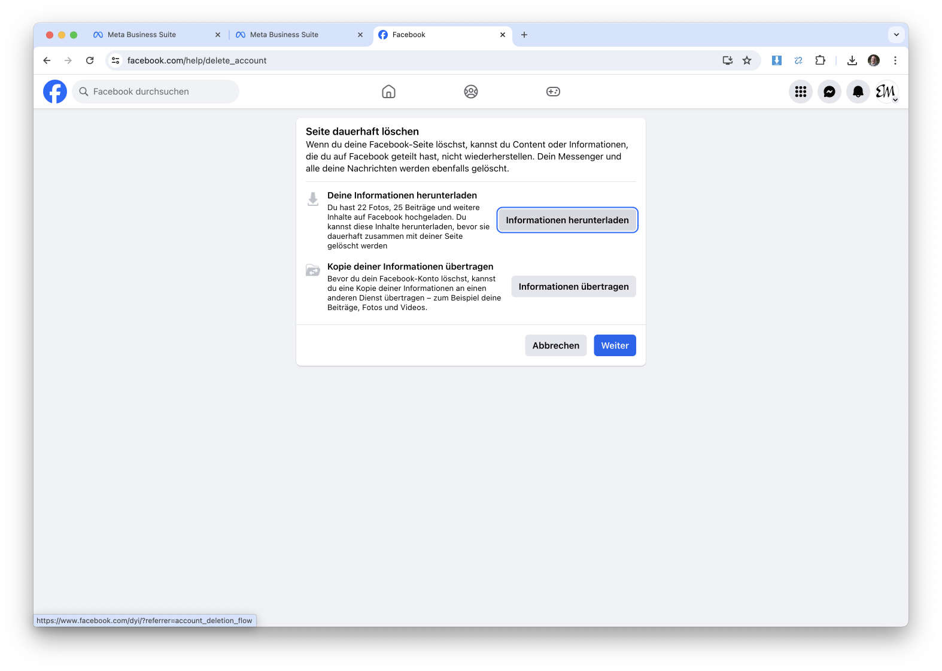Image resolution: width=942 pixels, height=671 pixels.
Task: Open the Groups icon in navigation
Action: pos(471,92)
